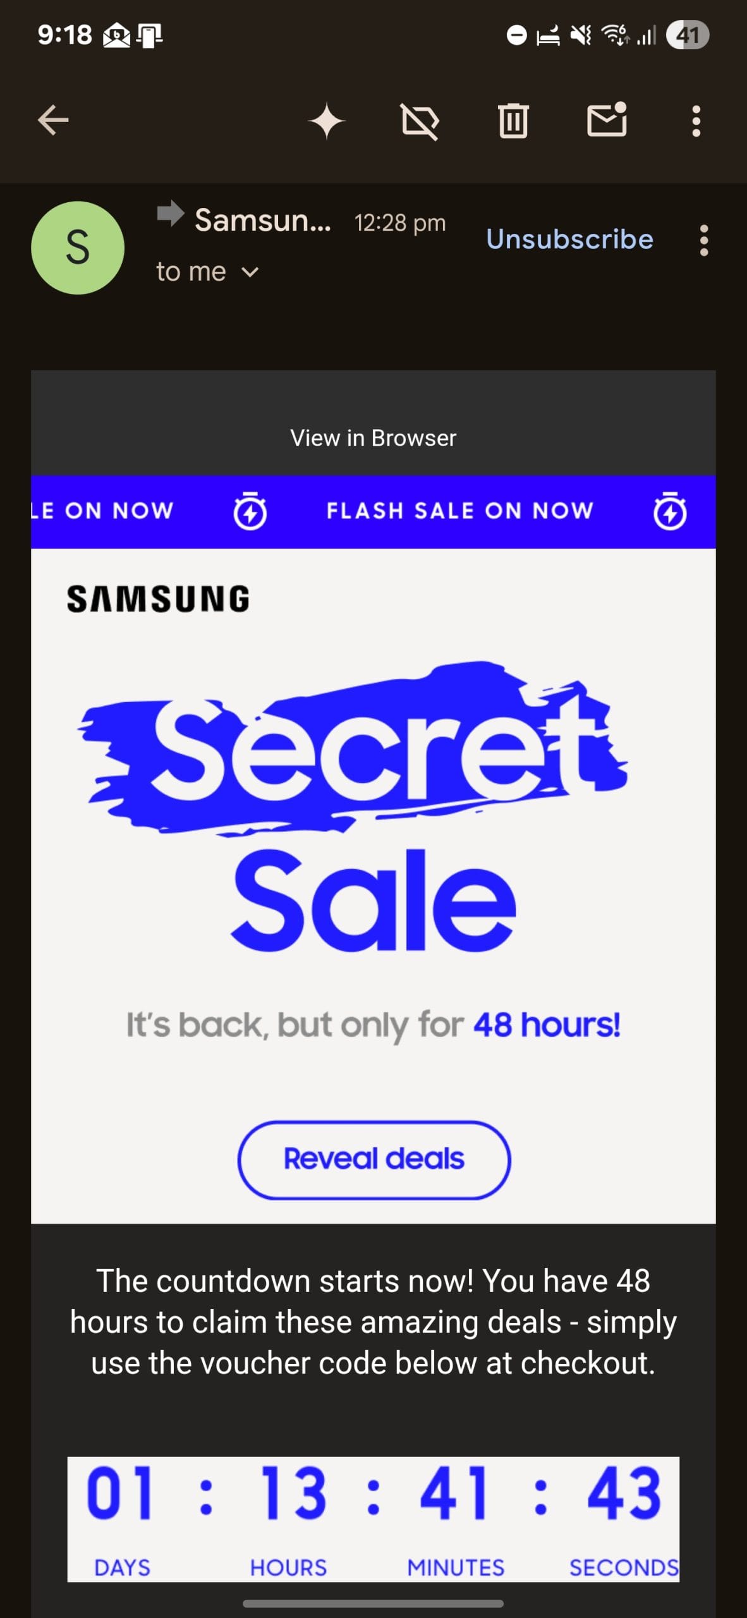Tap the Secret Sale banner image
747x1618 pixels.
click(x=353, y=805)
